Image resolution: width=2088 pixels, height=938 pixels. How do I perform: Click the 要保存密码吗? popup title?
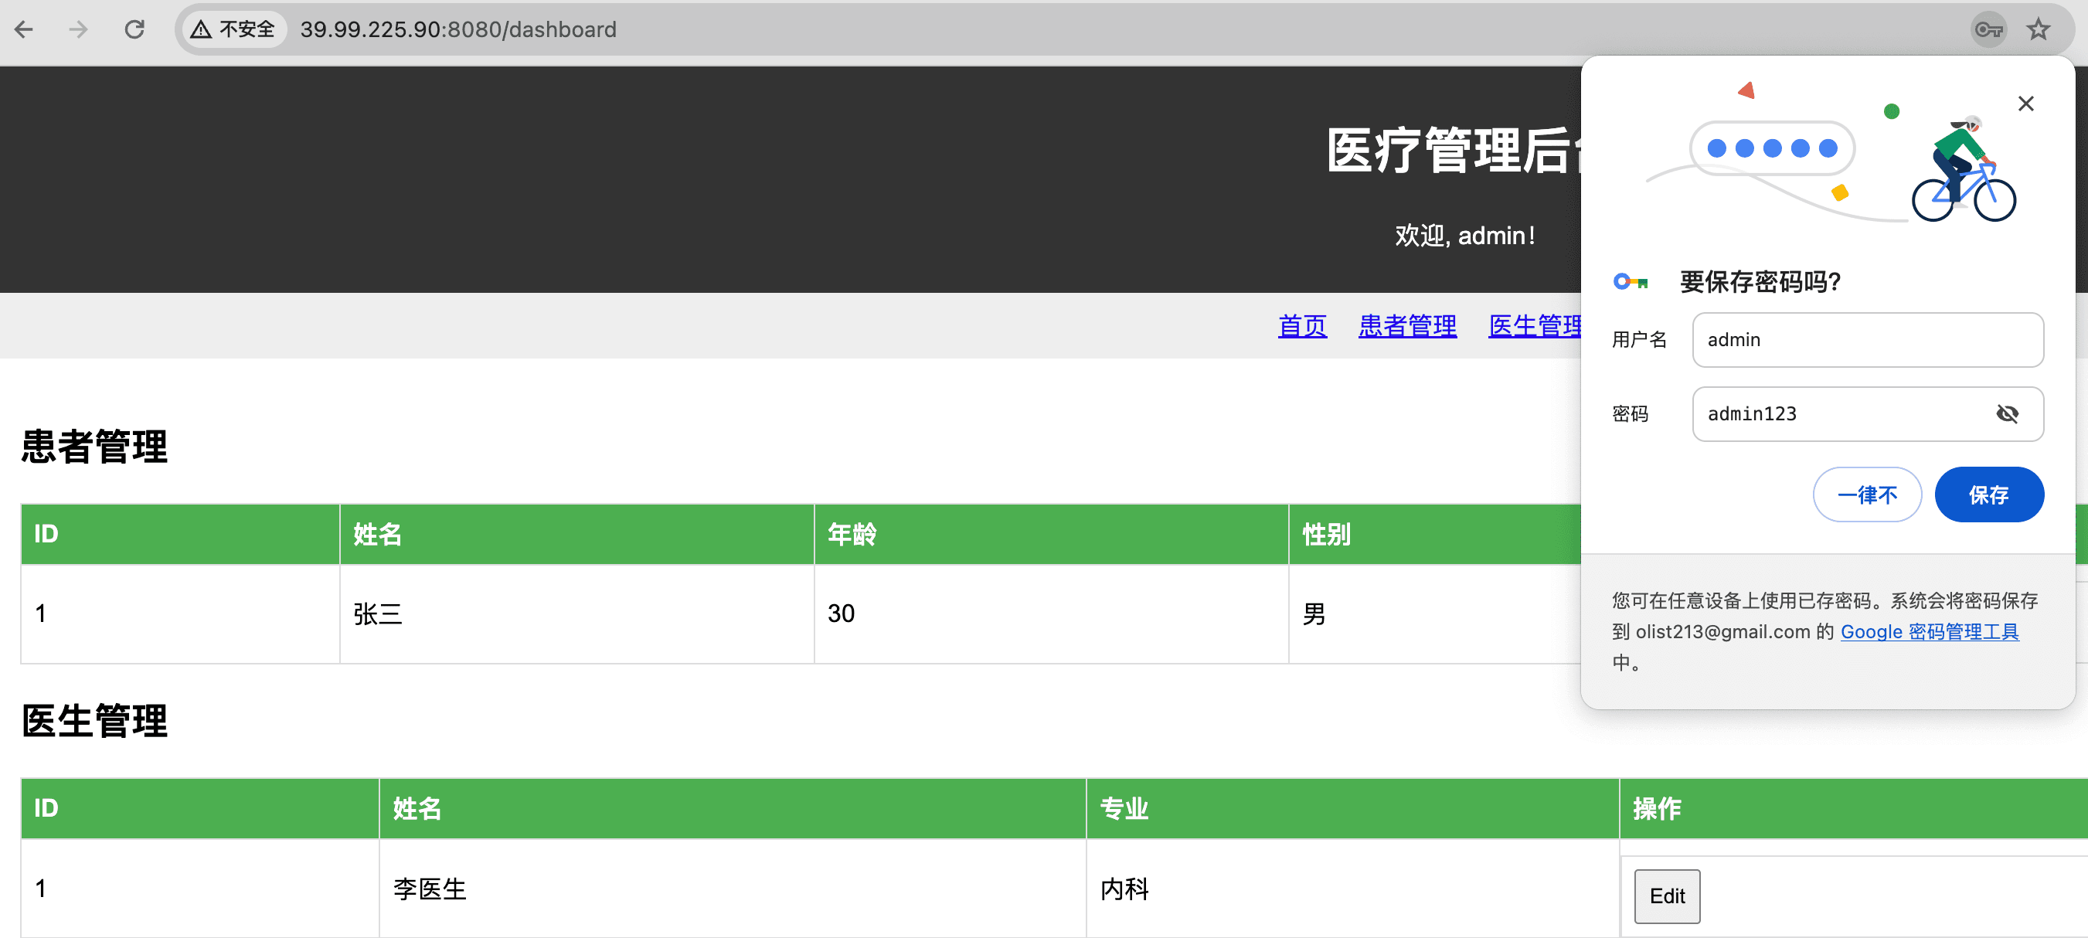[1760, 282]
